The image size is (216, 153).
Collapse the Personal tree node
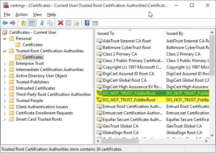click(5, 39)
